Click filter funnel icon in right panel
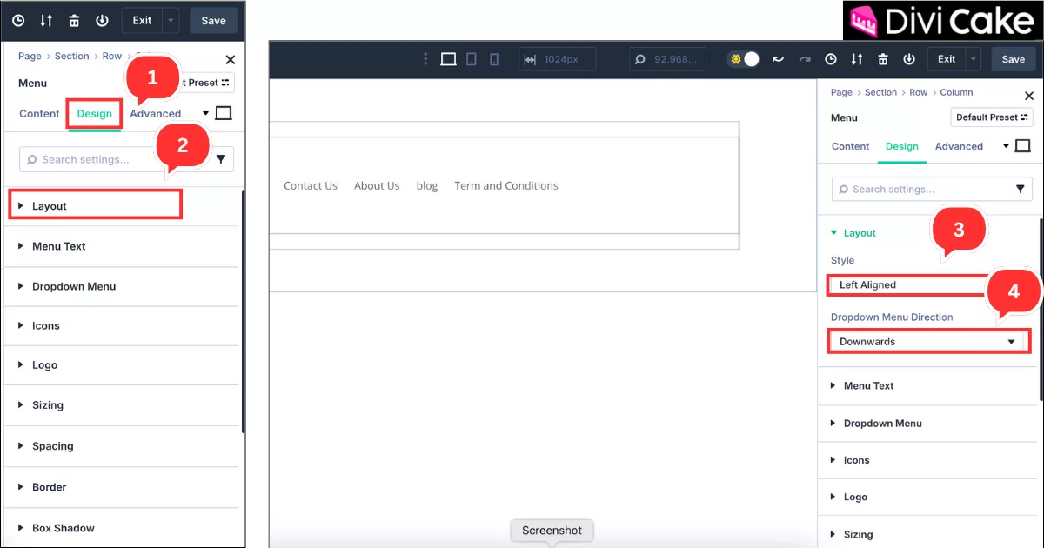The width and height of the screenshot is (1044, 548). coord(1021,189)
